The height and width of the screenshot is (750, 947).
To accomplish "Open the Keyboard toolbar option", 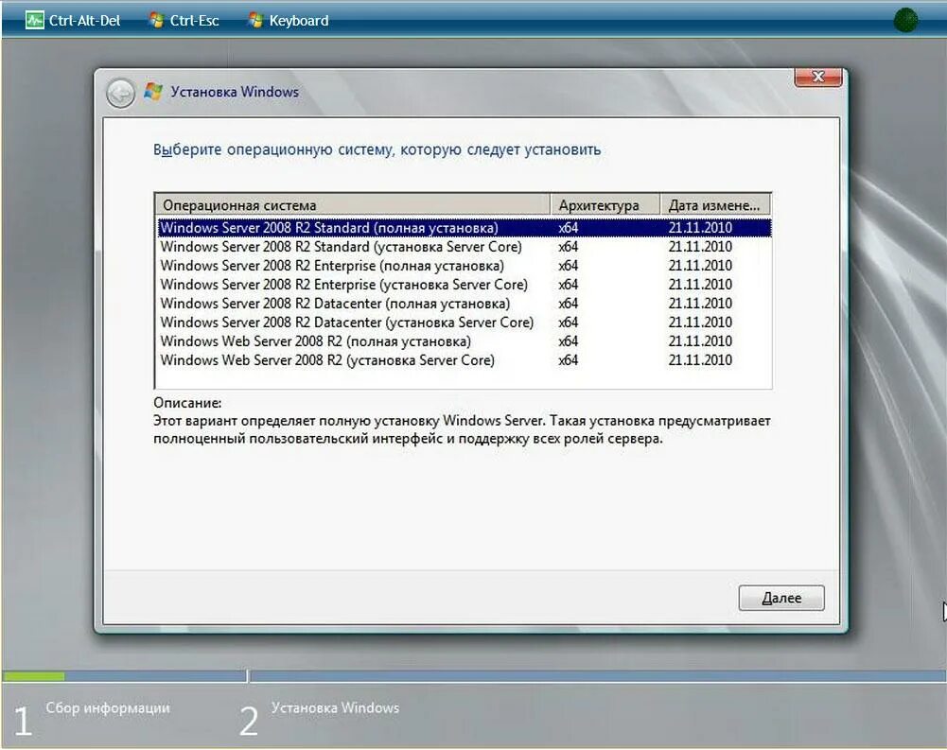I will pos(289,21).
